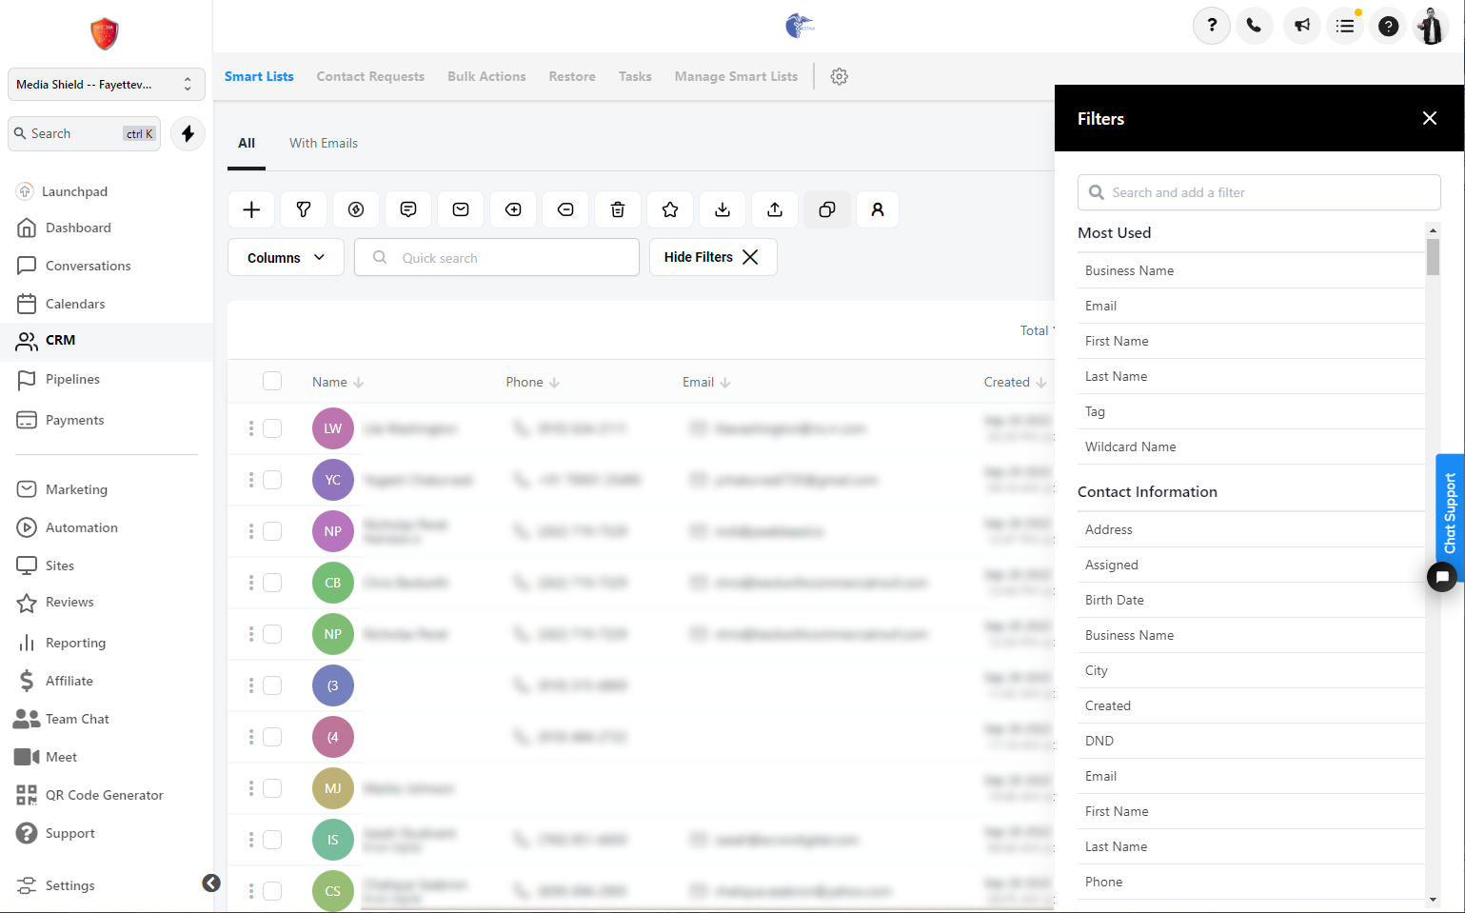Screen dimensions: 1465x913
Task: Click the Delete contacts trash icon
Action: (x=618, y=209)
